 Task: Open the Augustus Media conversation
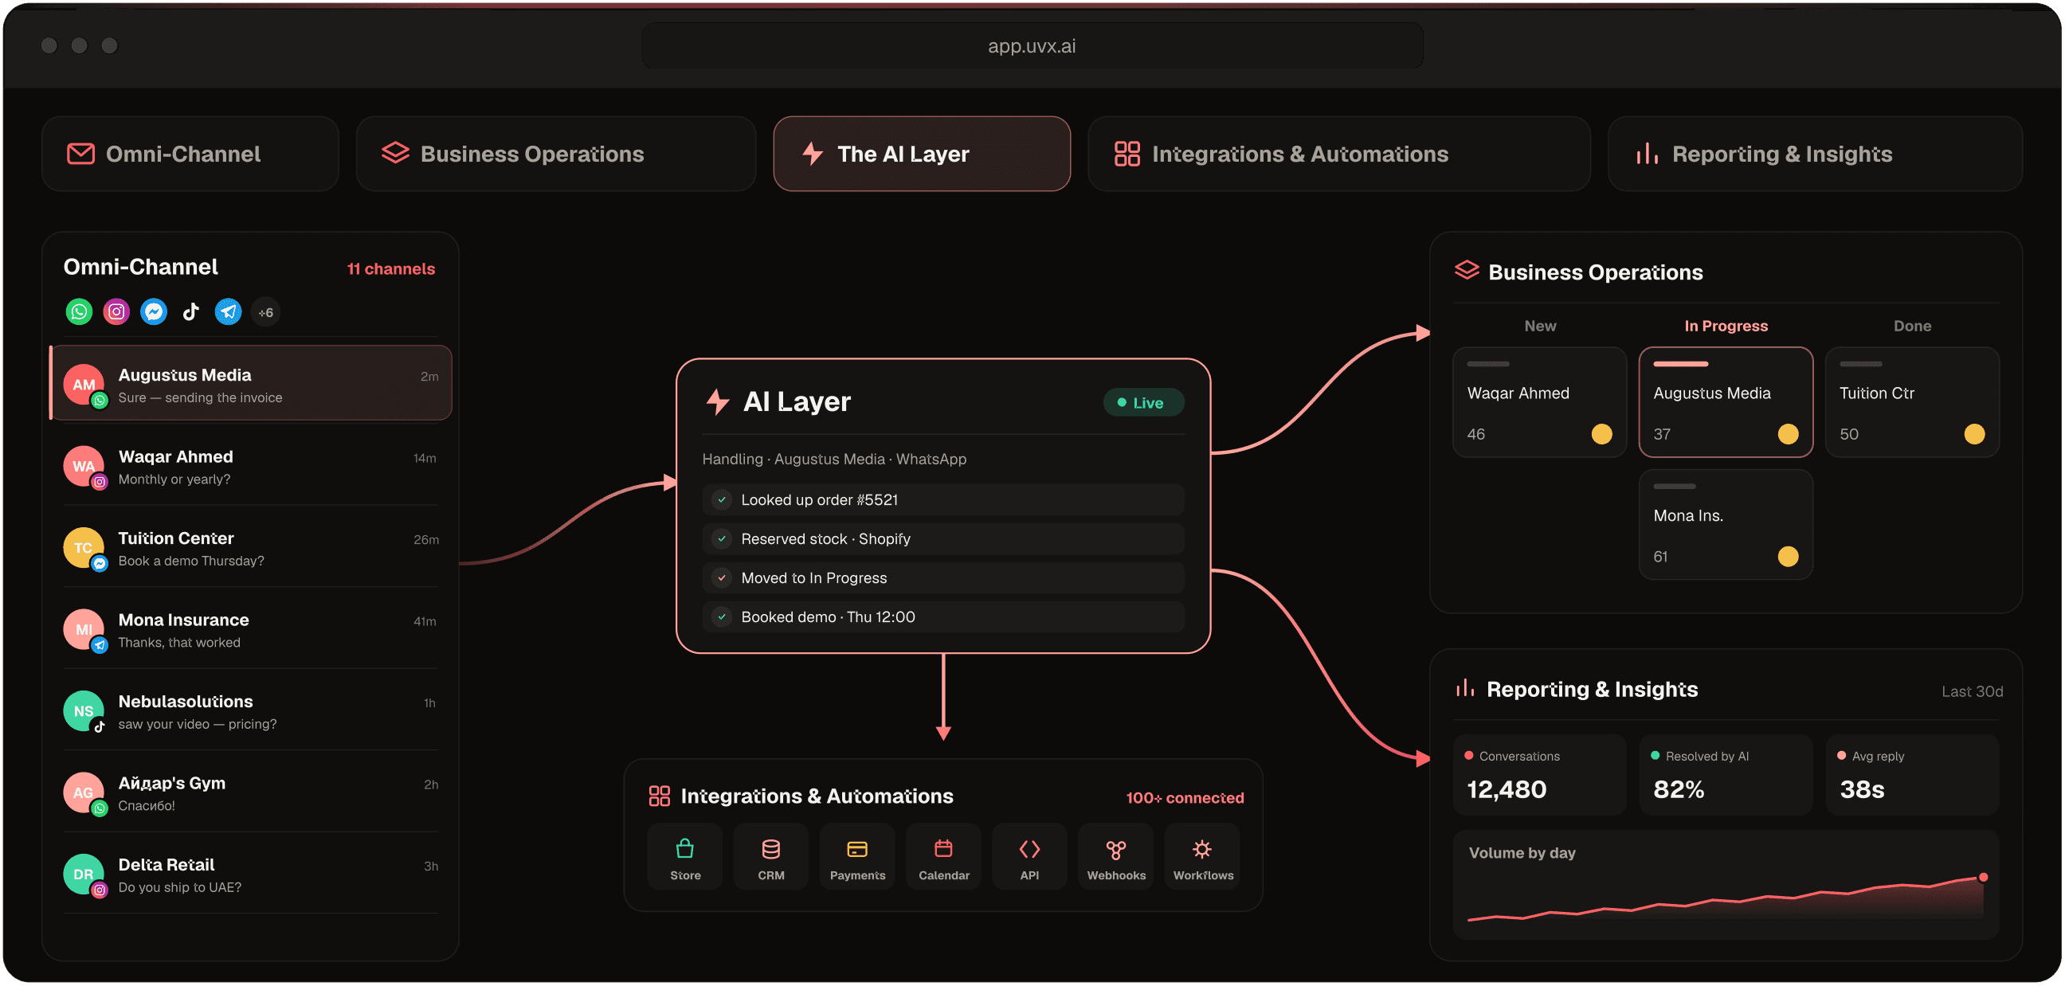[251, 383]
